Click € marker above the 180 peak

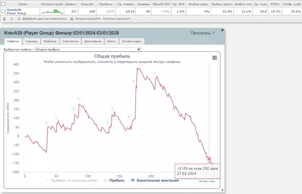pos(79,99)
